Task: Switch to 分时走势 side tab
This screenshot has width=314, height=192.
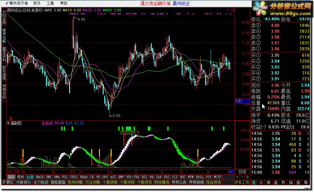Action: point(4,17)
